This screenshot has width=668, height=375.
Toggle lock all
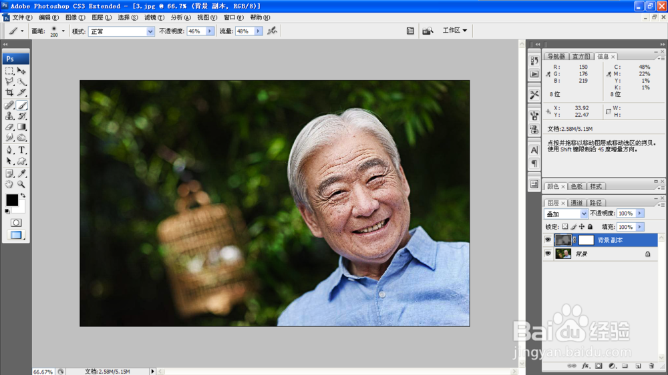(590, 227)
